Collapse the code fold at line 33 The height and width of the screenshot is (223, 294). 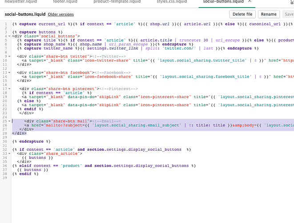pos(9,153)
